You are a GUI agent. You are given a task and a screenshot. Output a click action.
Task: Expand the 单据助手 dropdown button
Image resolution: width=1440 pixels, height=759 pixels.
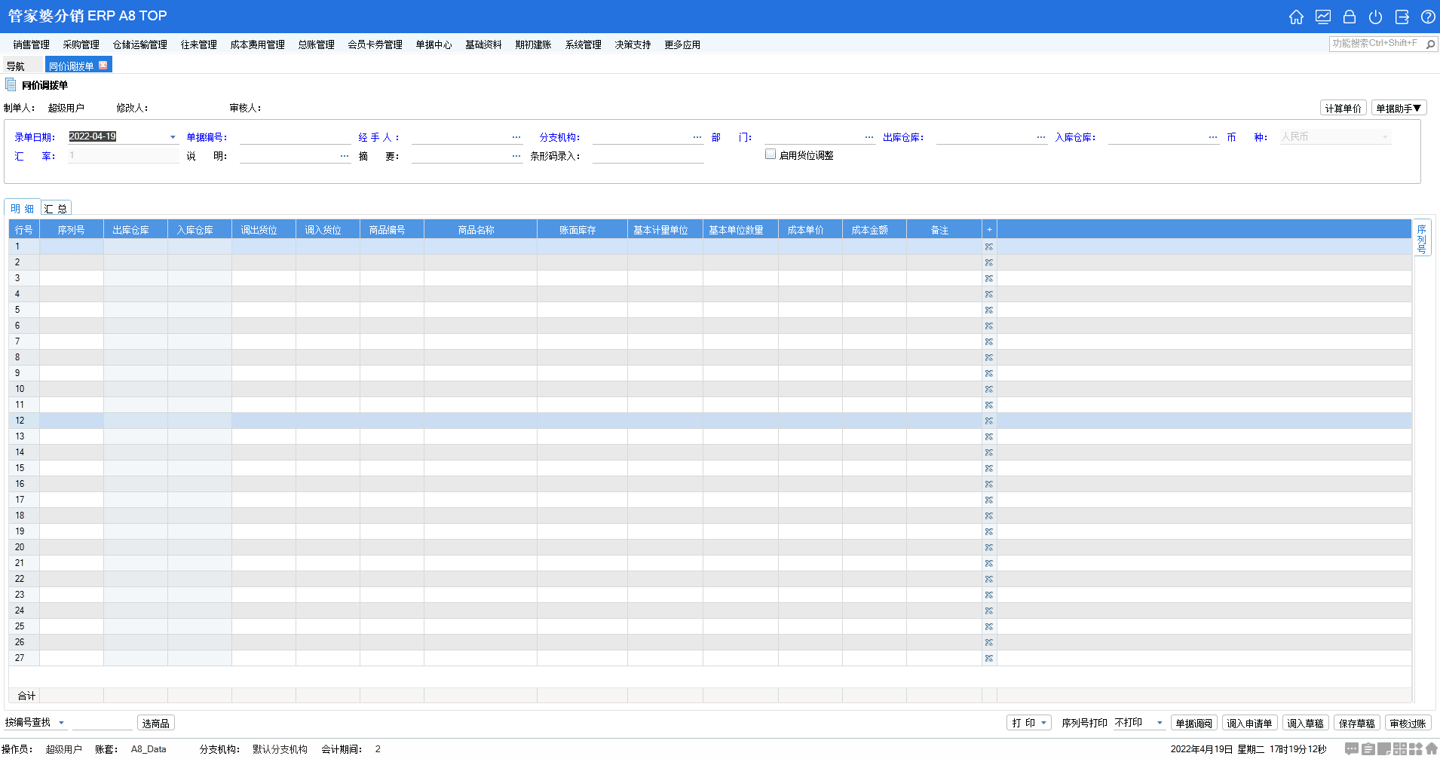(x=1399, y=108)
